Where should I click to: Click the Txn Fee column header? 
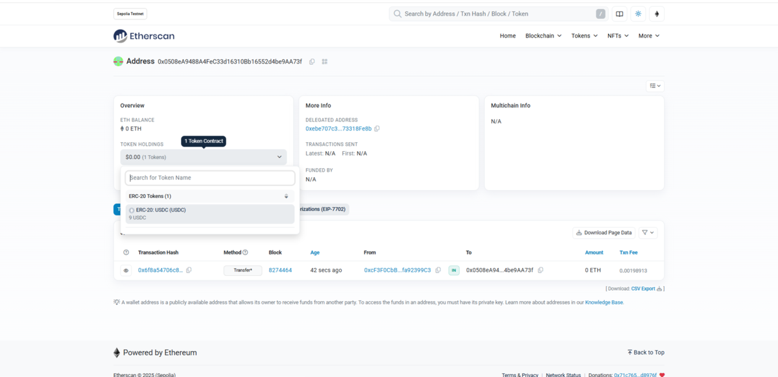tap(628, 252)
